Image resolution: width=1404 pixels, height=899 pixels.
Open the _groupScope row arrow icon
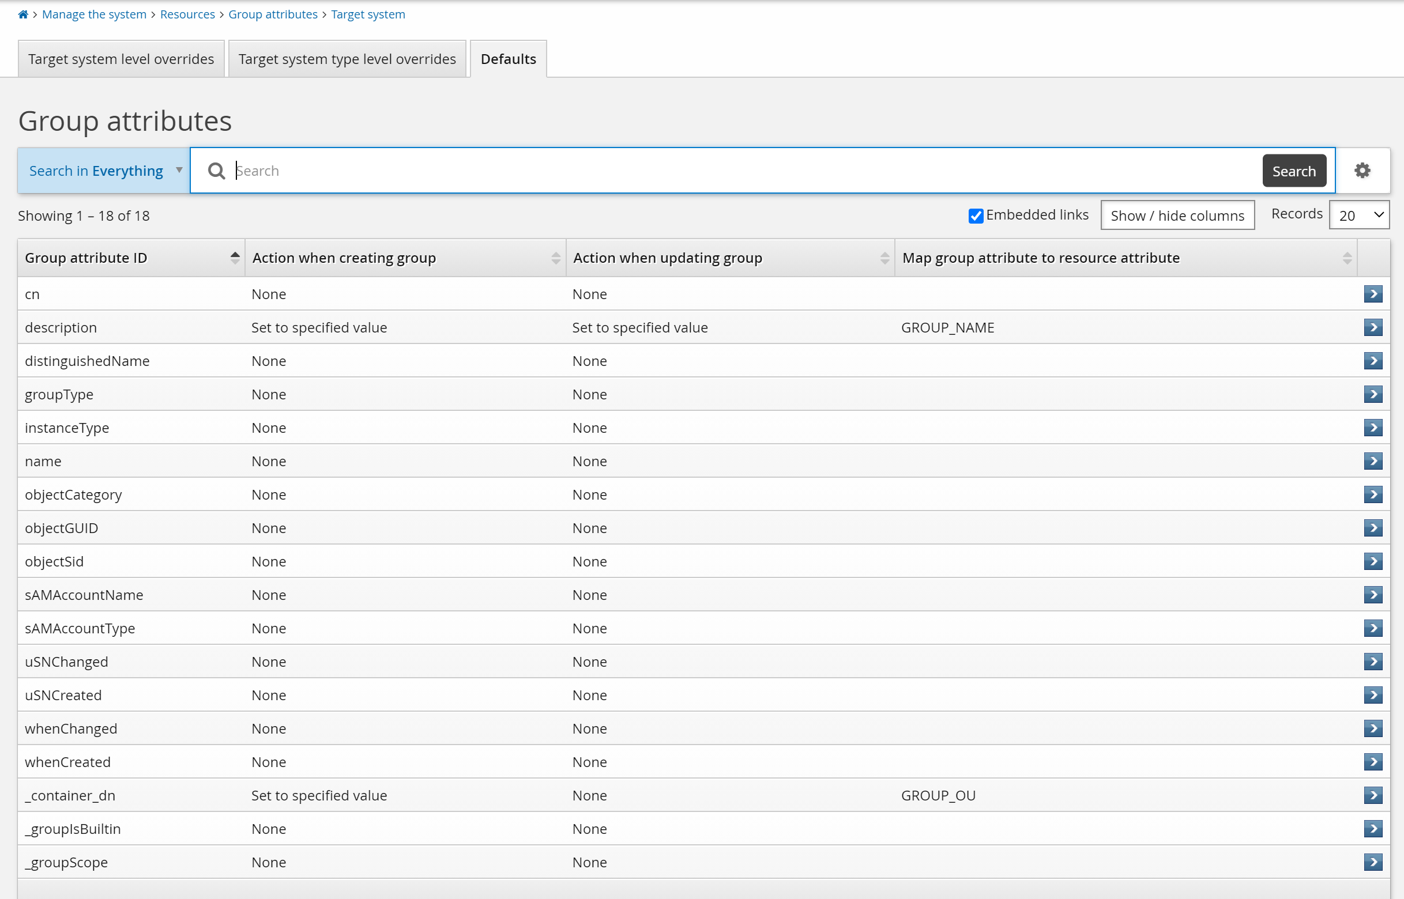tap(1372, 862)
